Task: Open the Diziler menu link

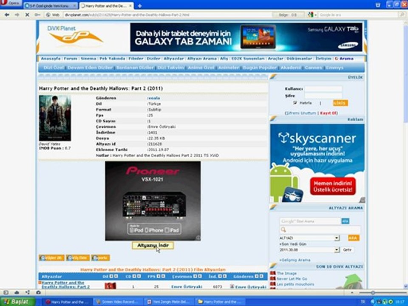Action: coord(153,59)
